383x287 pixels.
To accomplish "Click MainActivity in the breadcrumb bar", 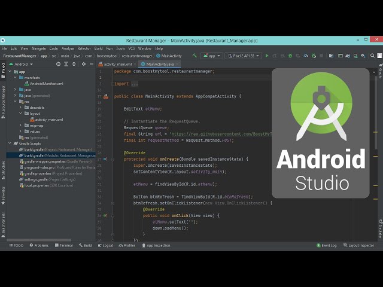I will [x=169, y=56].
